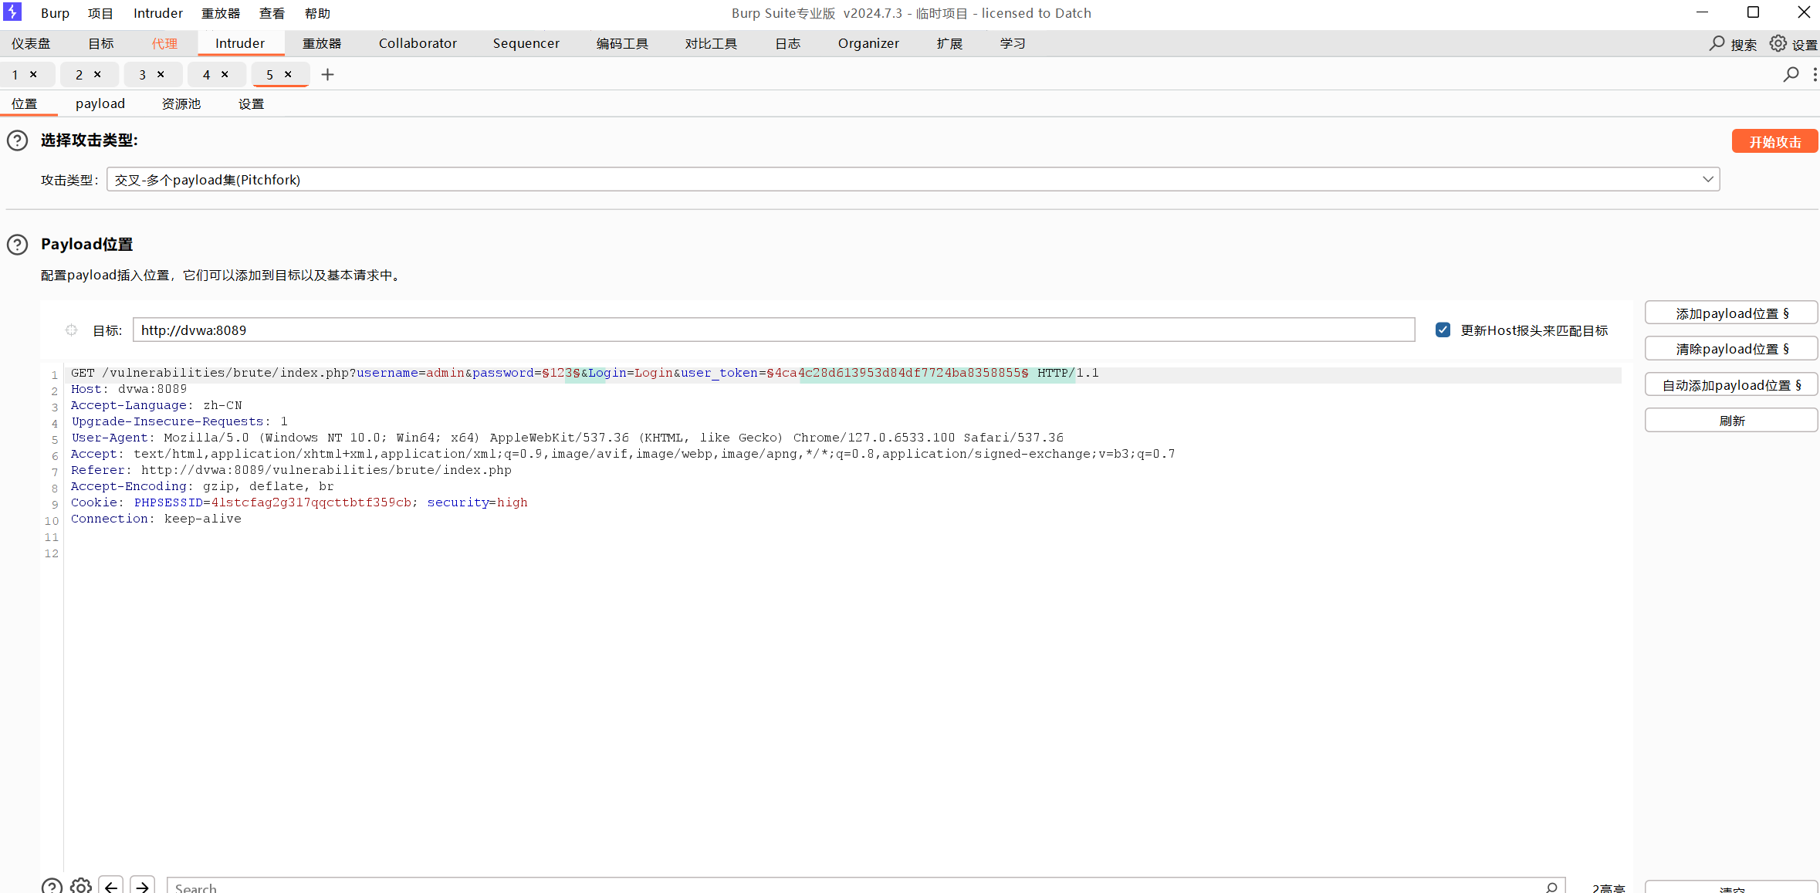Open the search magnifier in the top bar
Image resolution: width=1820 pixels, height=893 pixels.
pos(1716,44)
